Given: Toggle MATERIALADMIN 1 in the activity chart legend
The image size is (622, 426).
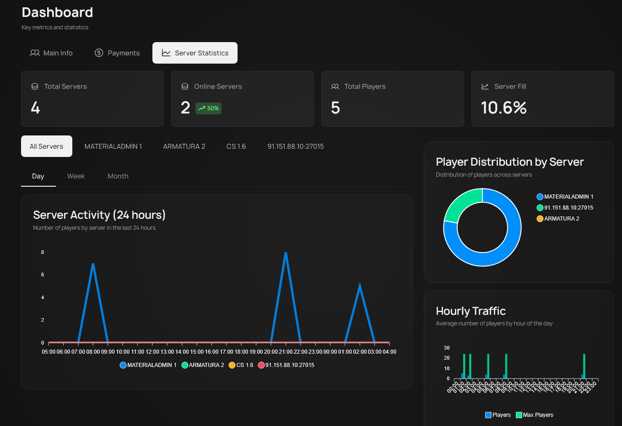Looking at the screenshot, I should point(147,365).
